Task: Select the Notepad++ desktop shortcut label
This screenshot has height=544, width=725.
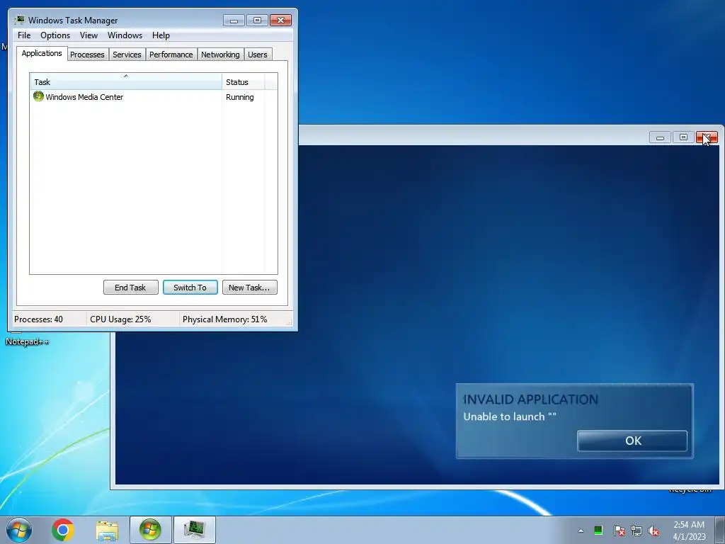Action: 28,341
